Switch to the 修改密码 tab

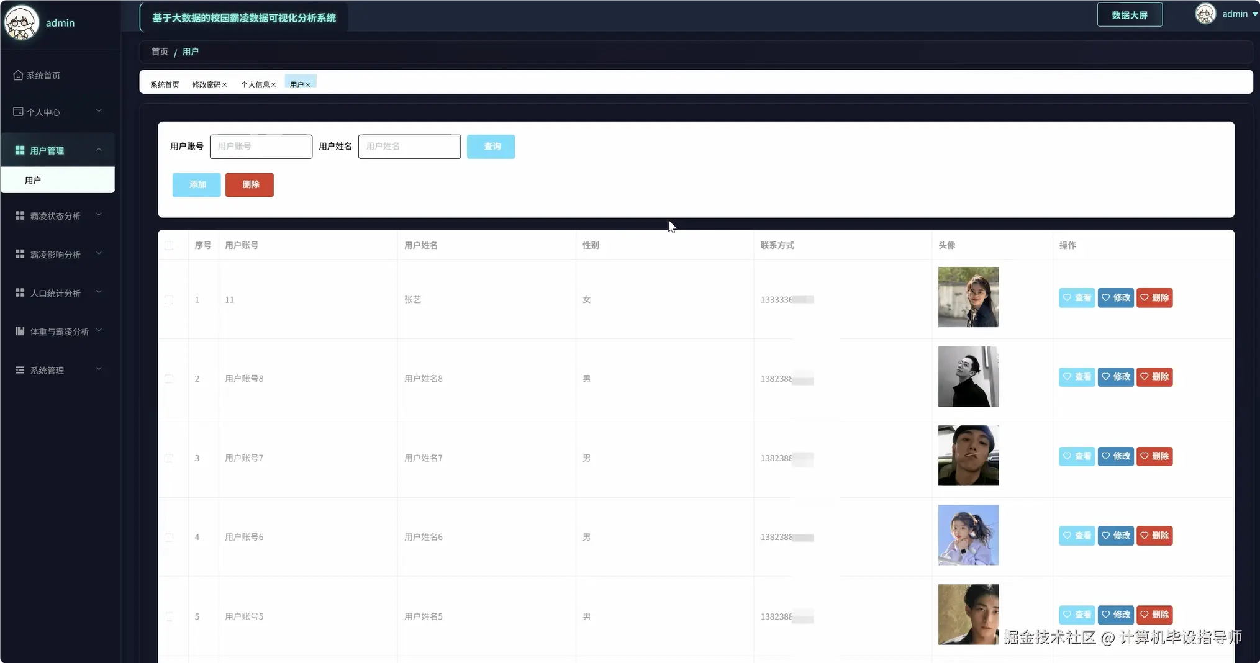tap(206, 84)
